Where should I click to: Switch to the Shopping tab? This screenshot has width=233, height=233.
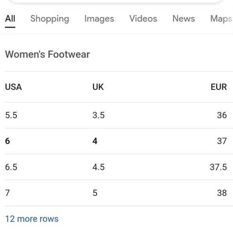point(50,19)
